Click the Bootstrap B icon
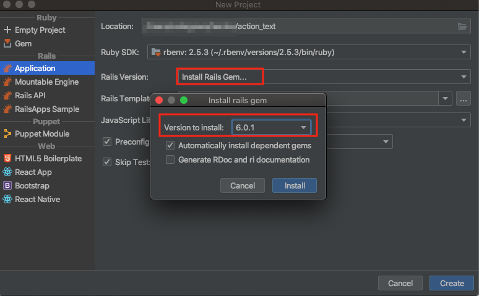The height and width of the screenshot is (296, 479). tap(7, 185)
